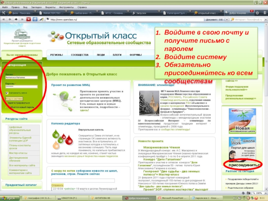The height and width of the screenshot is (201, 268).
Task: Click the RU language indicator in the tray
Action: point(235,198)
